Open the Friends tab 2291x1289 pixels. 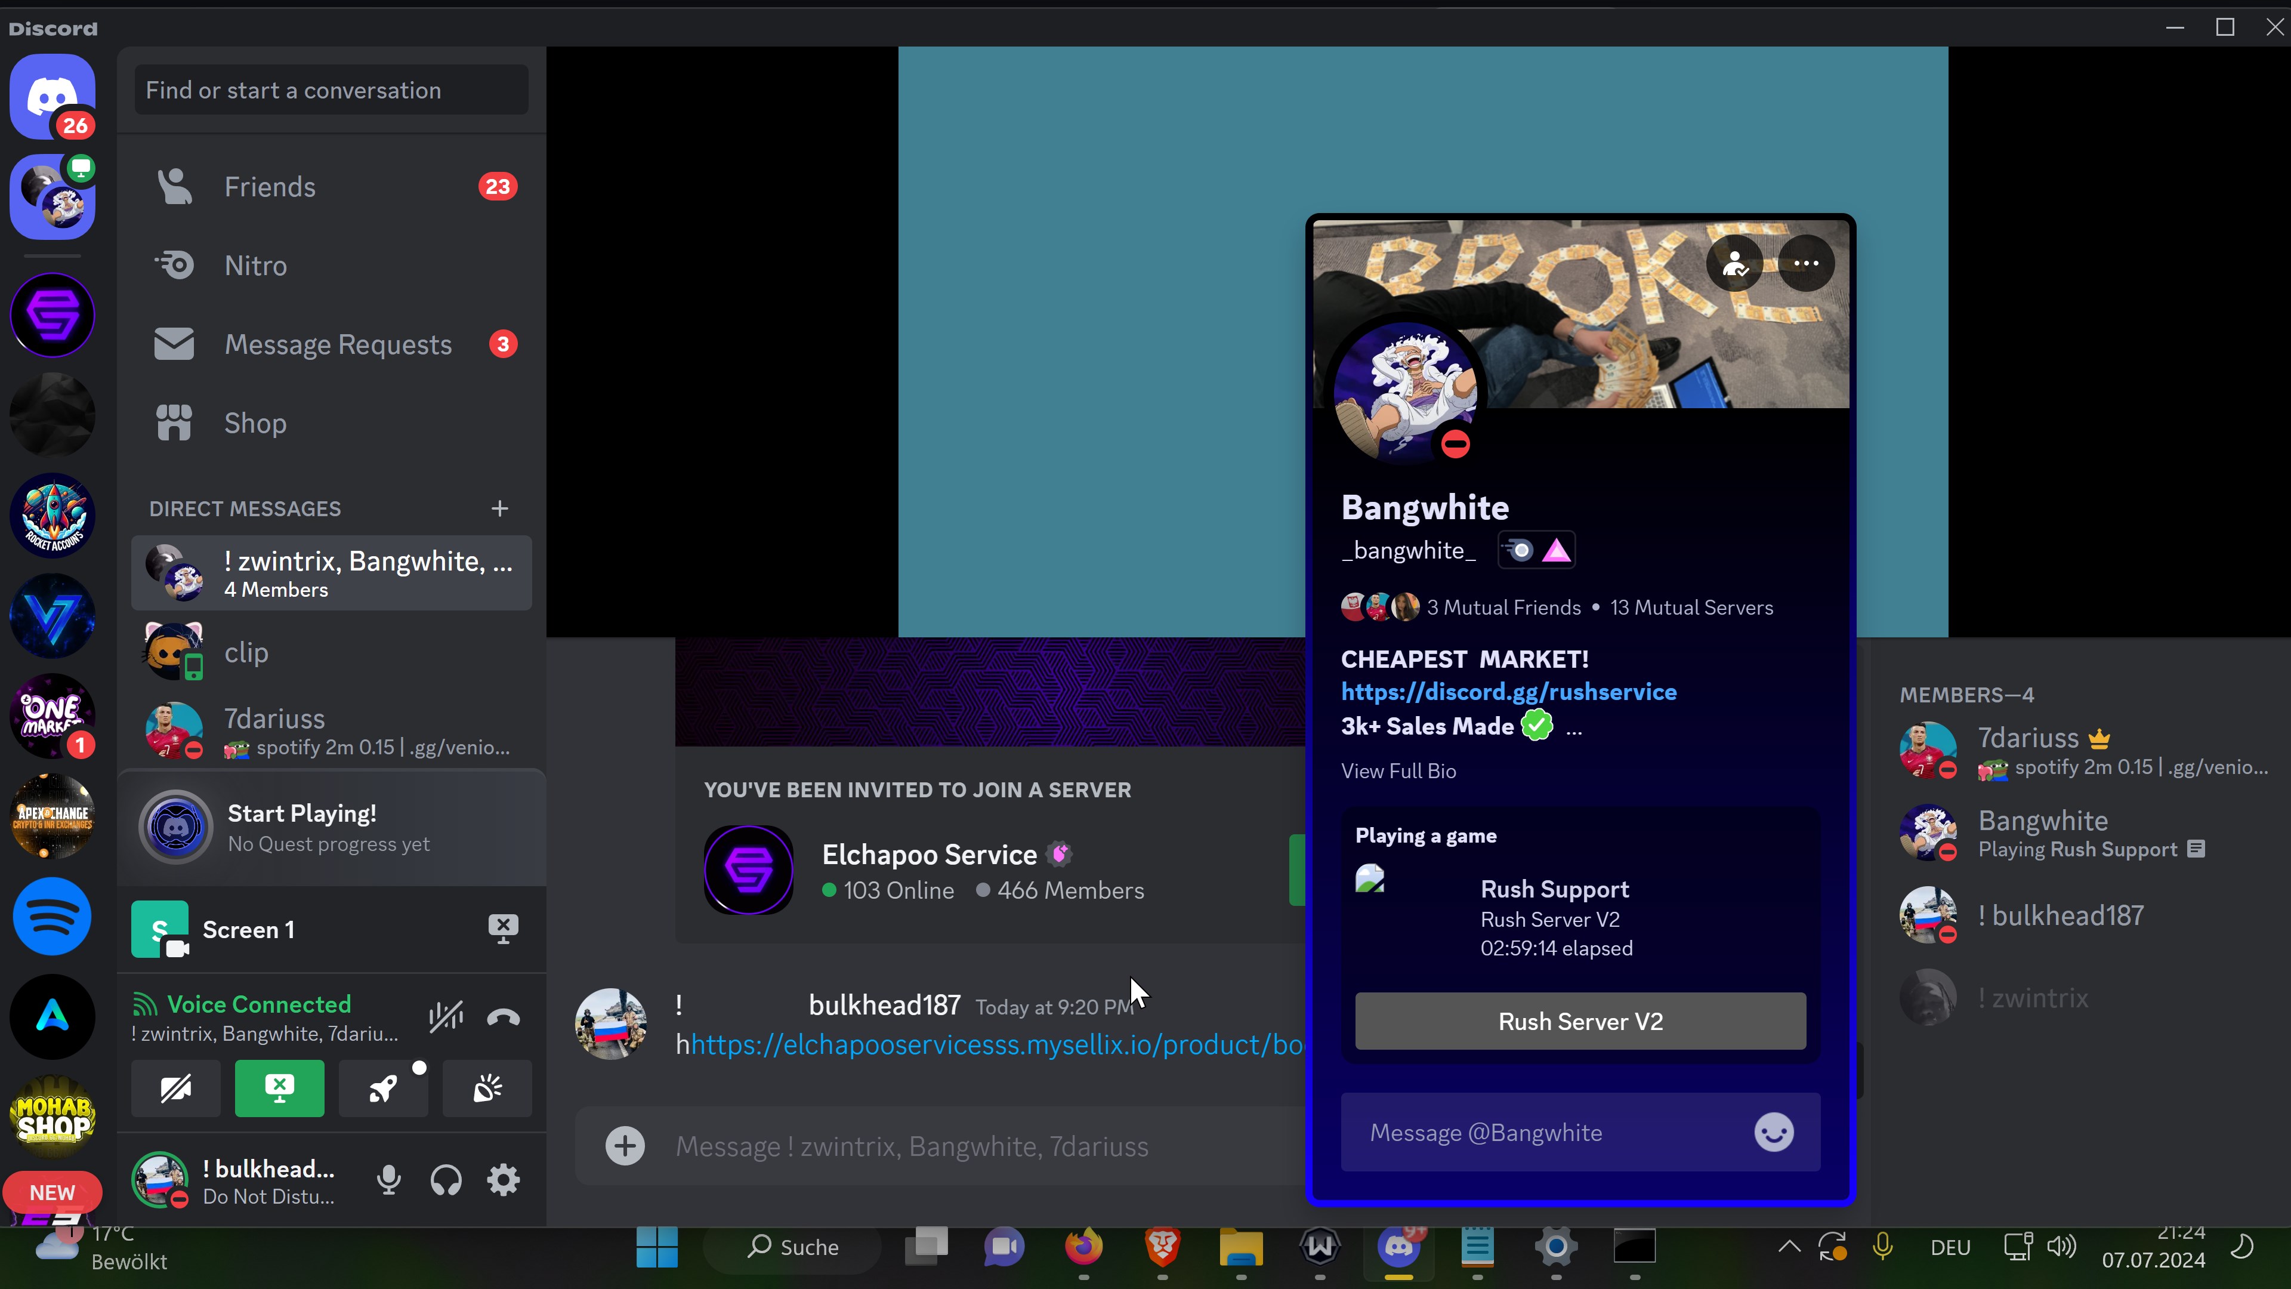click(x=270, y=187)
